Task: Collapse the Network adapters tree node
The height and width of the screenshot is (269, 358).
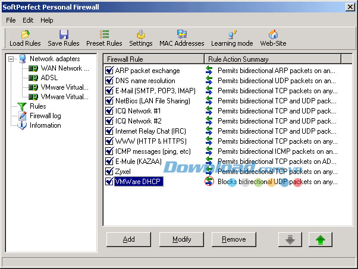Action: (x=11, y=59)
